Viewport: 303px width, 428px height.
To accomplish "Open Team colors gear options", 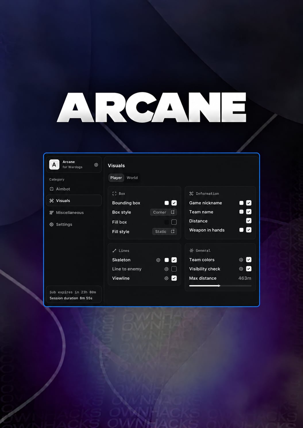I will click(x=241, y=260).
